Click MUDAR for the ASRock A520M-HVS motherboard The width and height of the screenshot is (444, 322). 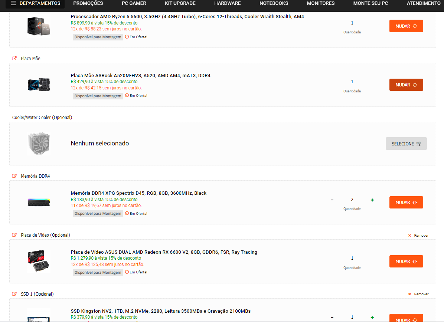click(406, 85)
